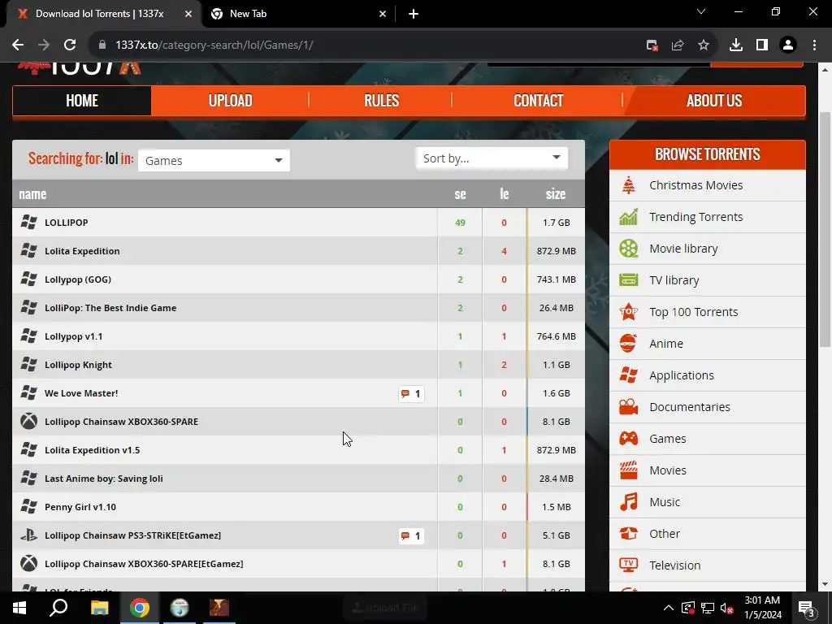Image resolution: width=832 pixels, height=624 pixels.
Task: Click the address bar URL
Action: coord(214,45)
